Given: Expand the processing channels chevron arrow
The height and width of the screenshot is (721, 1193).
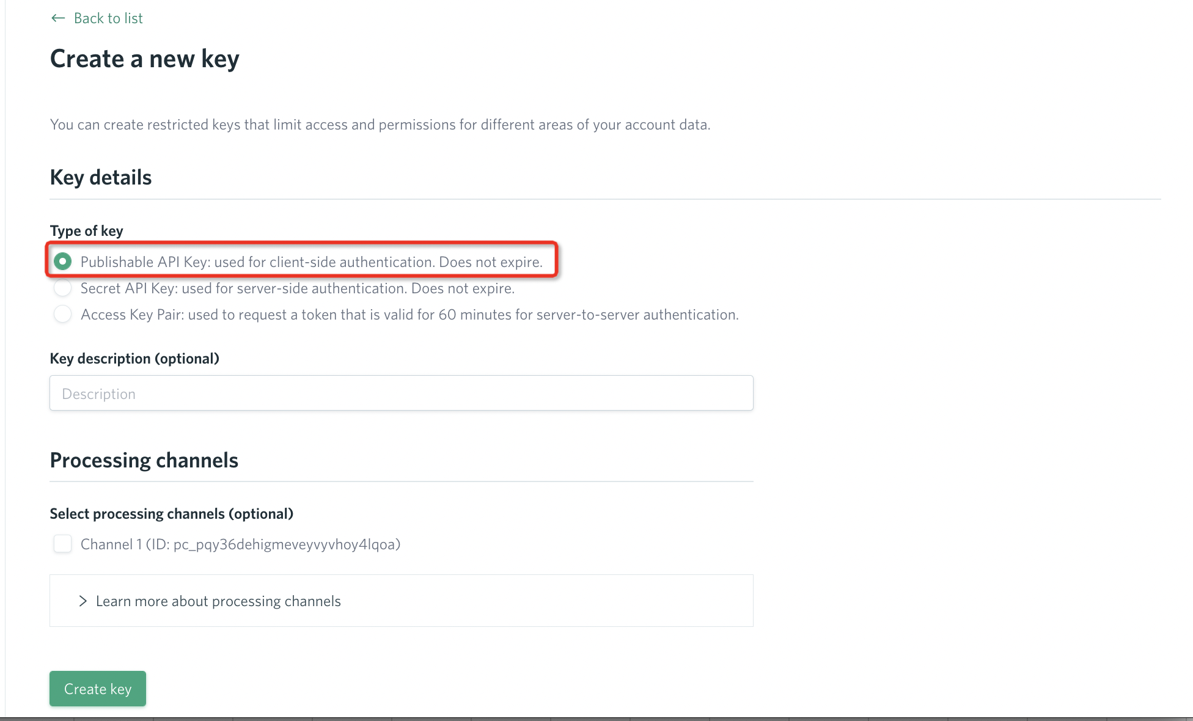Looking at the screenshot, I should pos(83,601).
